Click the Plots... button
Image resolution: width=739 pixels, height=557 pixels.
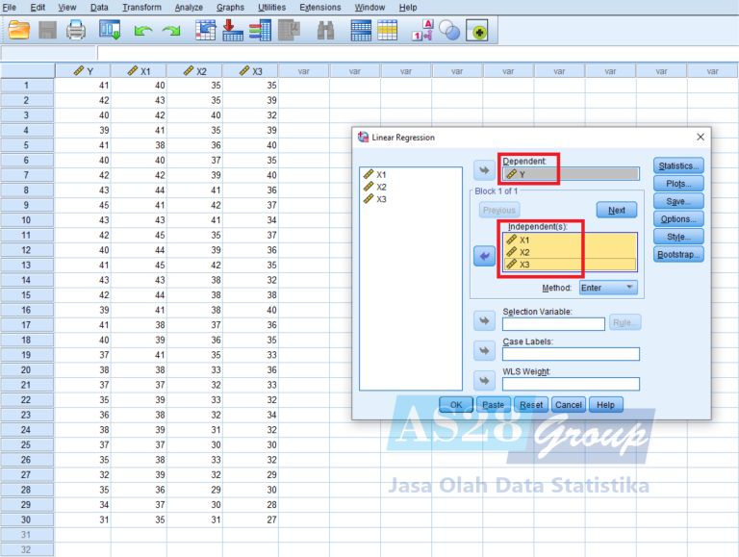click(678, 184)
